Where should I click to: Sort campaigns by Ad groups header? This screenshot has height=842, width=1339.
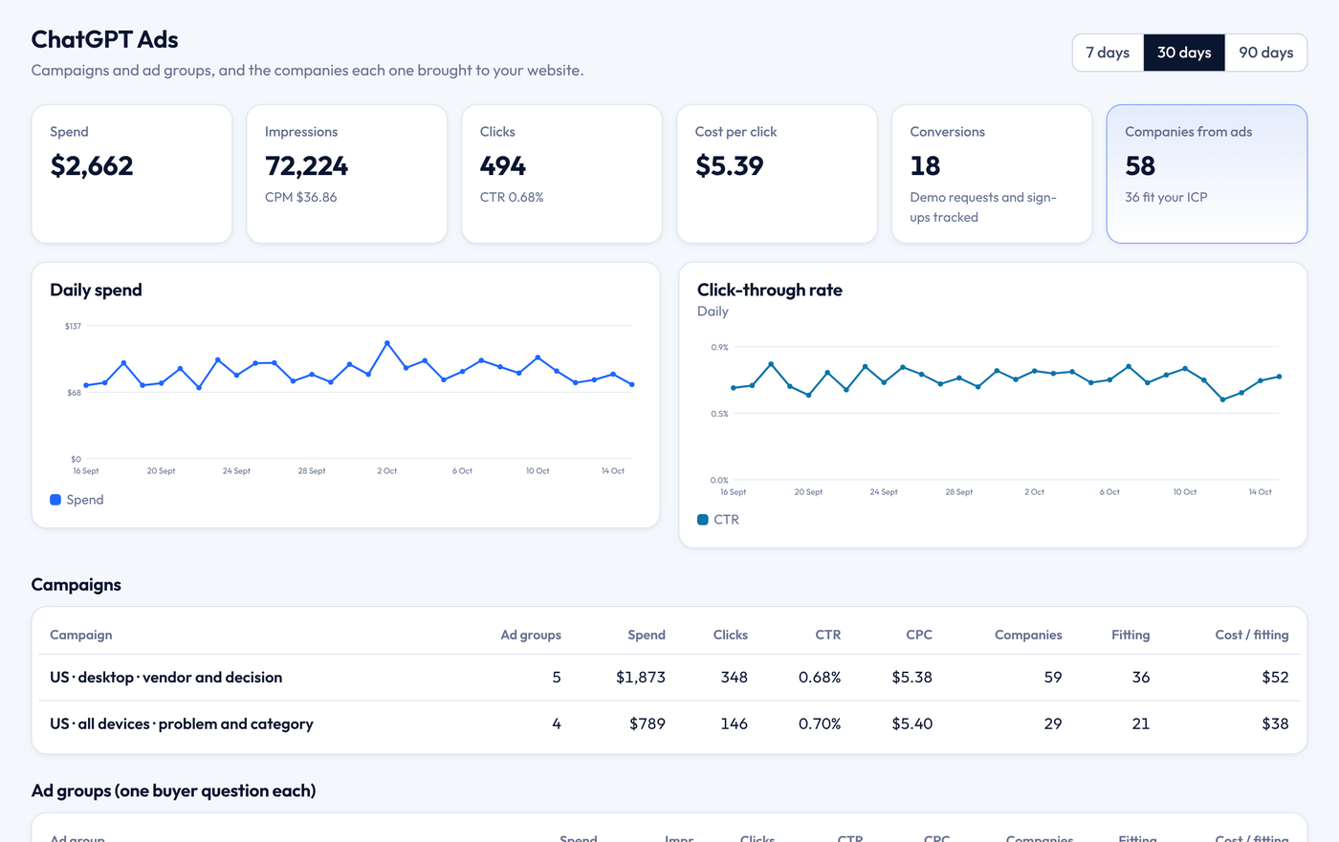coord(531,635)
